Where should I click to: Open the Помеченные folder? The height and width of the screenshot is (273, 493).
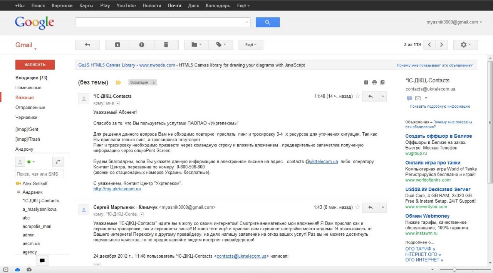click(x=28, y=88)
